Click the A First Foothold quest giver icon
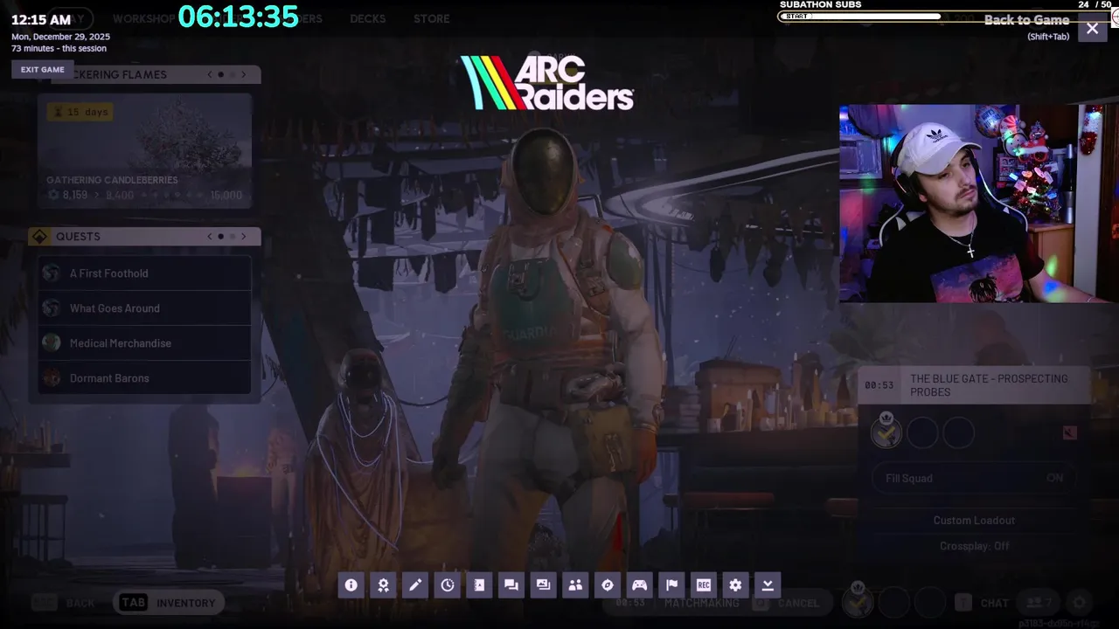Image resolution: width=1119 pixels, height=629 pixels. coord(52,273)
